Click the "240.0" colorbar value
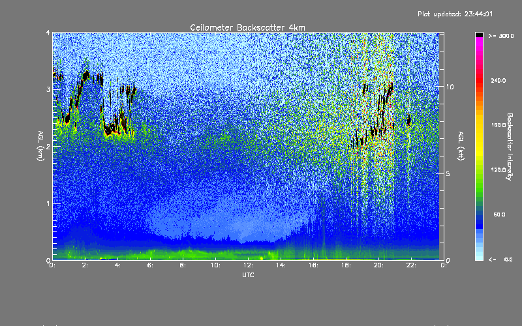 point(499,80)
